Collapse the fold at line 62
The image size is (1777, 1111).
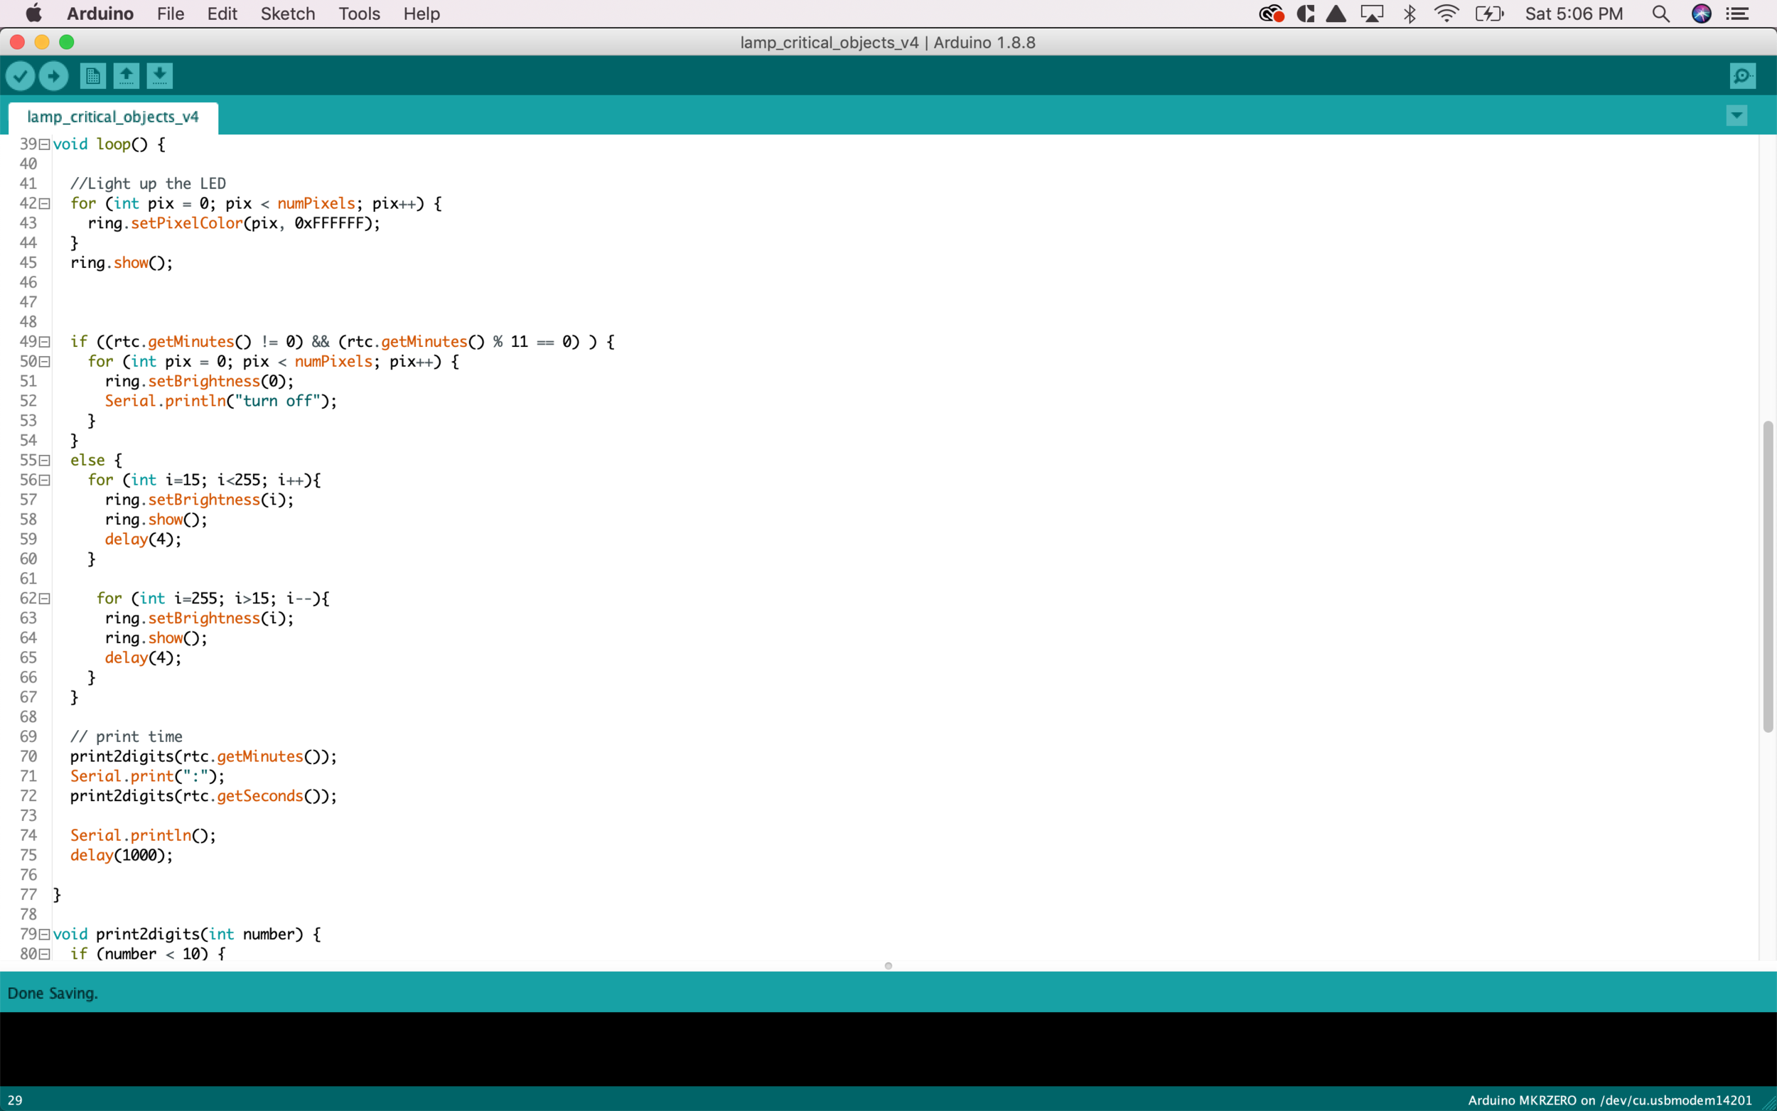pyautogui.click(x=45, y=599)
